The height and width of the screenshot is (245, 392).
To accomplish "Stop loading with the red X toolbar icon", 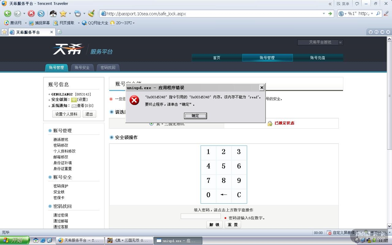I will click(31, 13).
